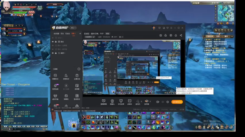The width and height of the screenshot is (245, 137).
Task: Switch to the third scene tab
Action: tap(67, 33)
